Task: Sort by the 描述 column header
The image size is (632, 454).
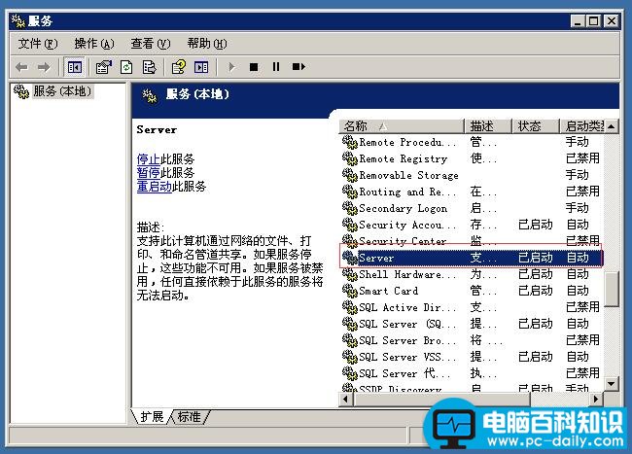Action: [488, 126]
